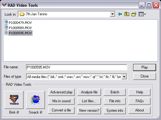Click the Bink Video logo button

pos(14,100)
